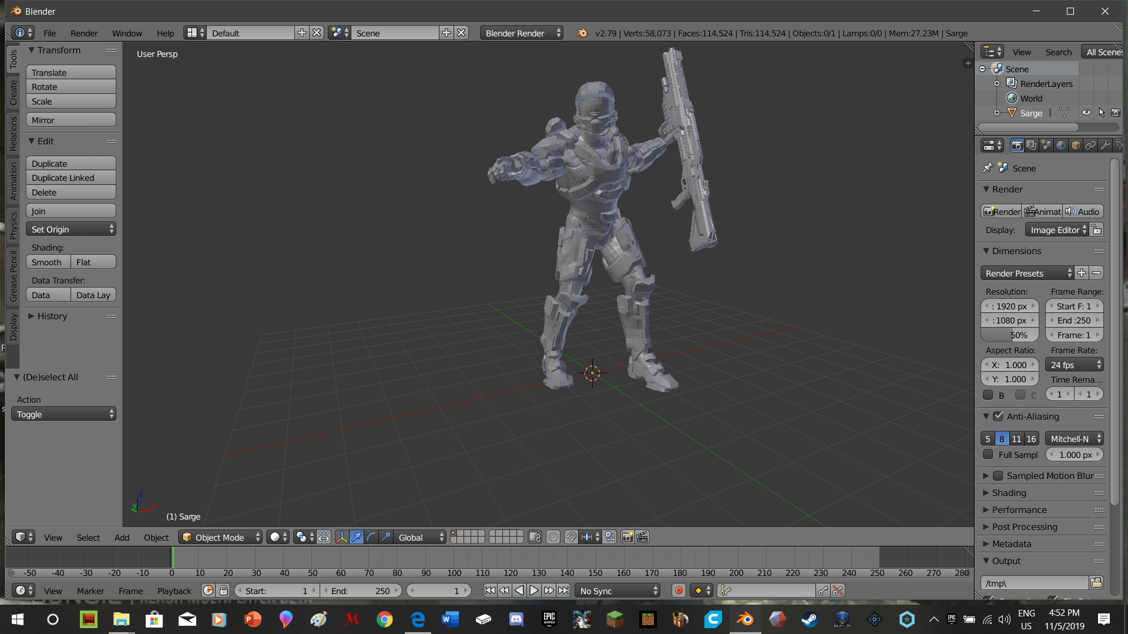This screenshot has height=634, width=1128.
Task: Open Blender Render engine dropdown
Action: coord(522,33)
